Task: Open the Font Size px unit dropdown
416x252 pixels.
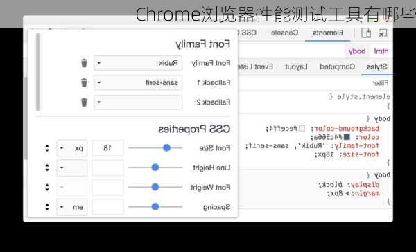Action: pos(72,148)
